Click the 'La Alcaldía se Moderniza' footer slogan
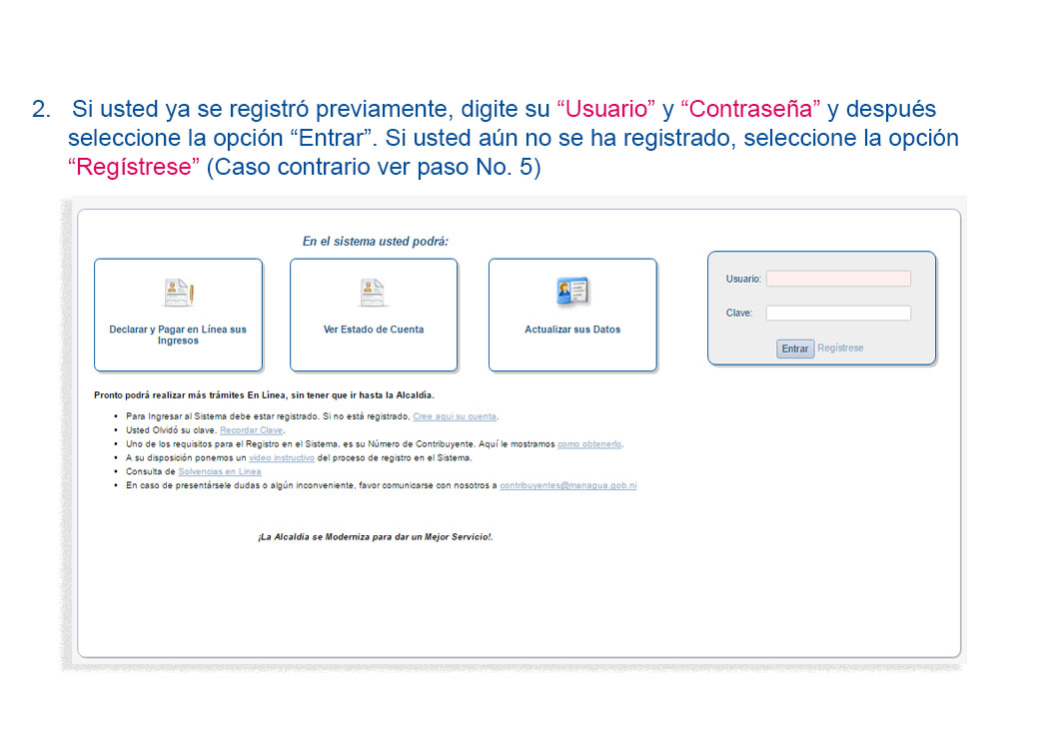Viewport: 1039px width, 729px height. click(x=375, y=537)
